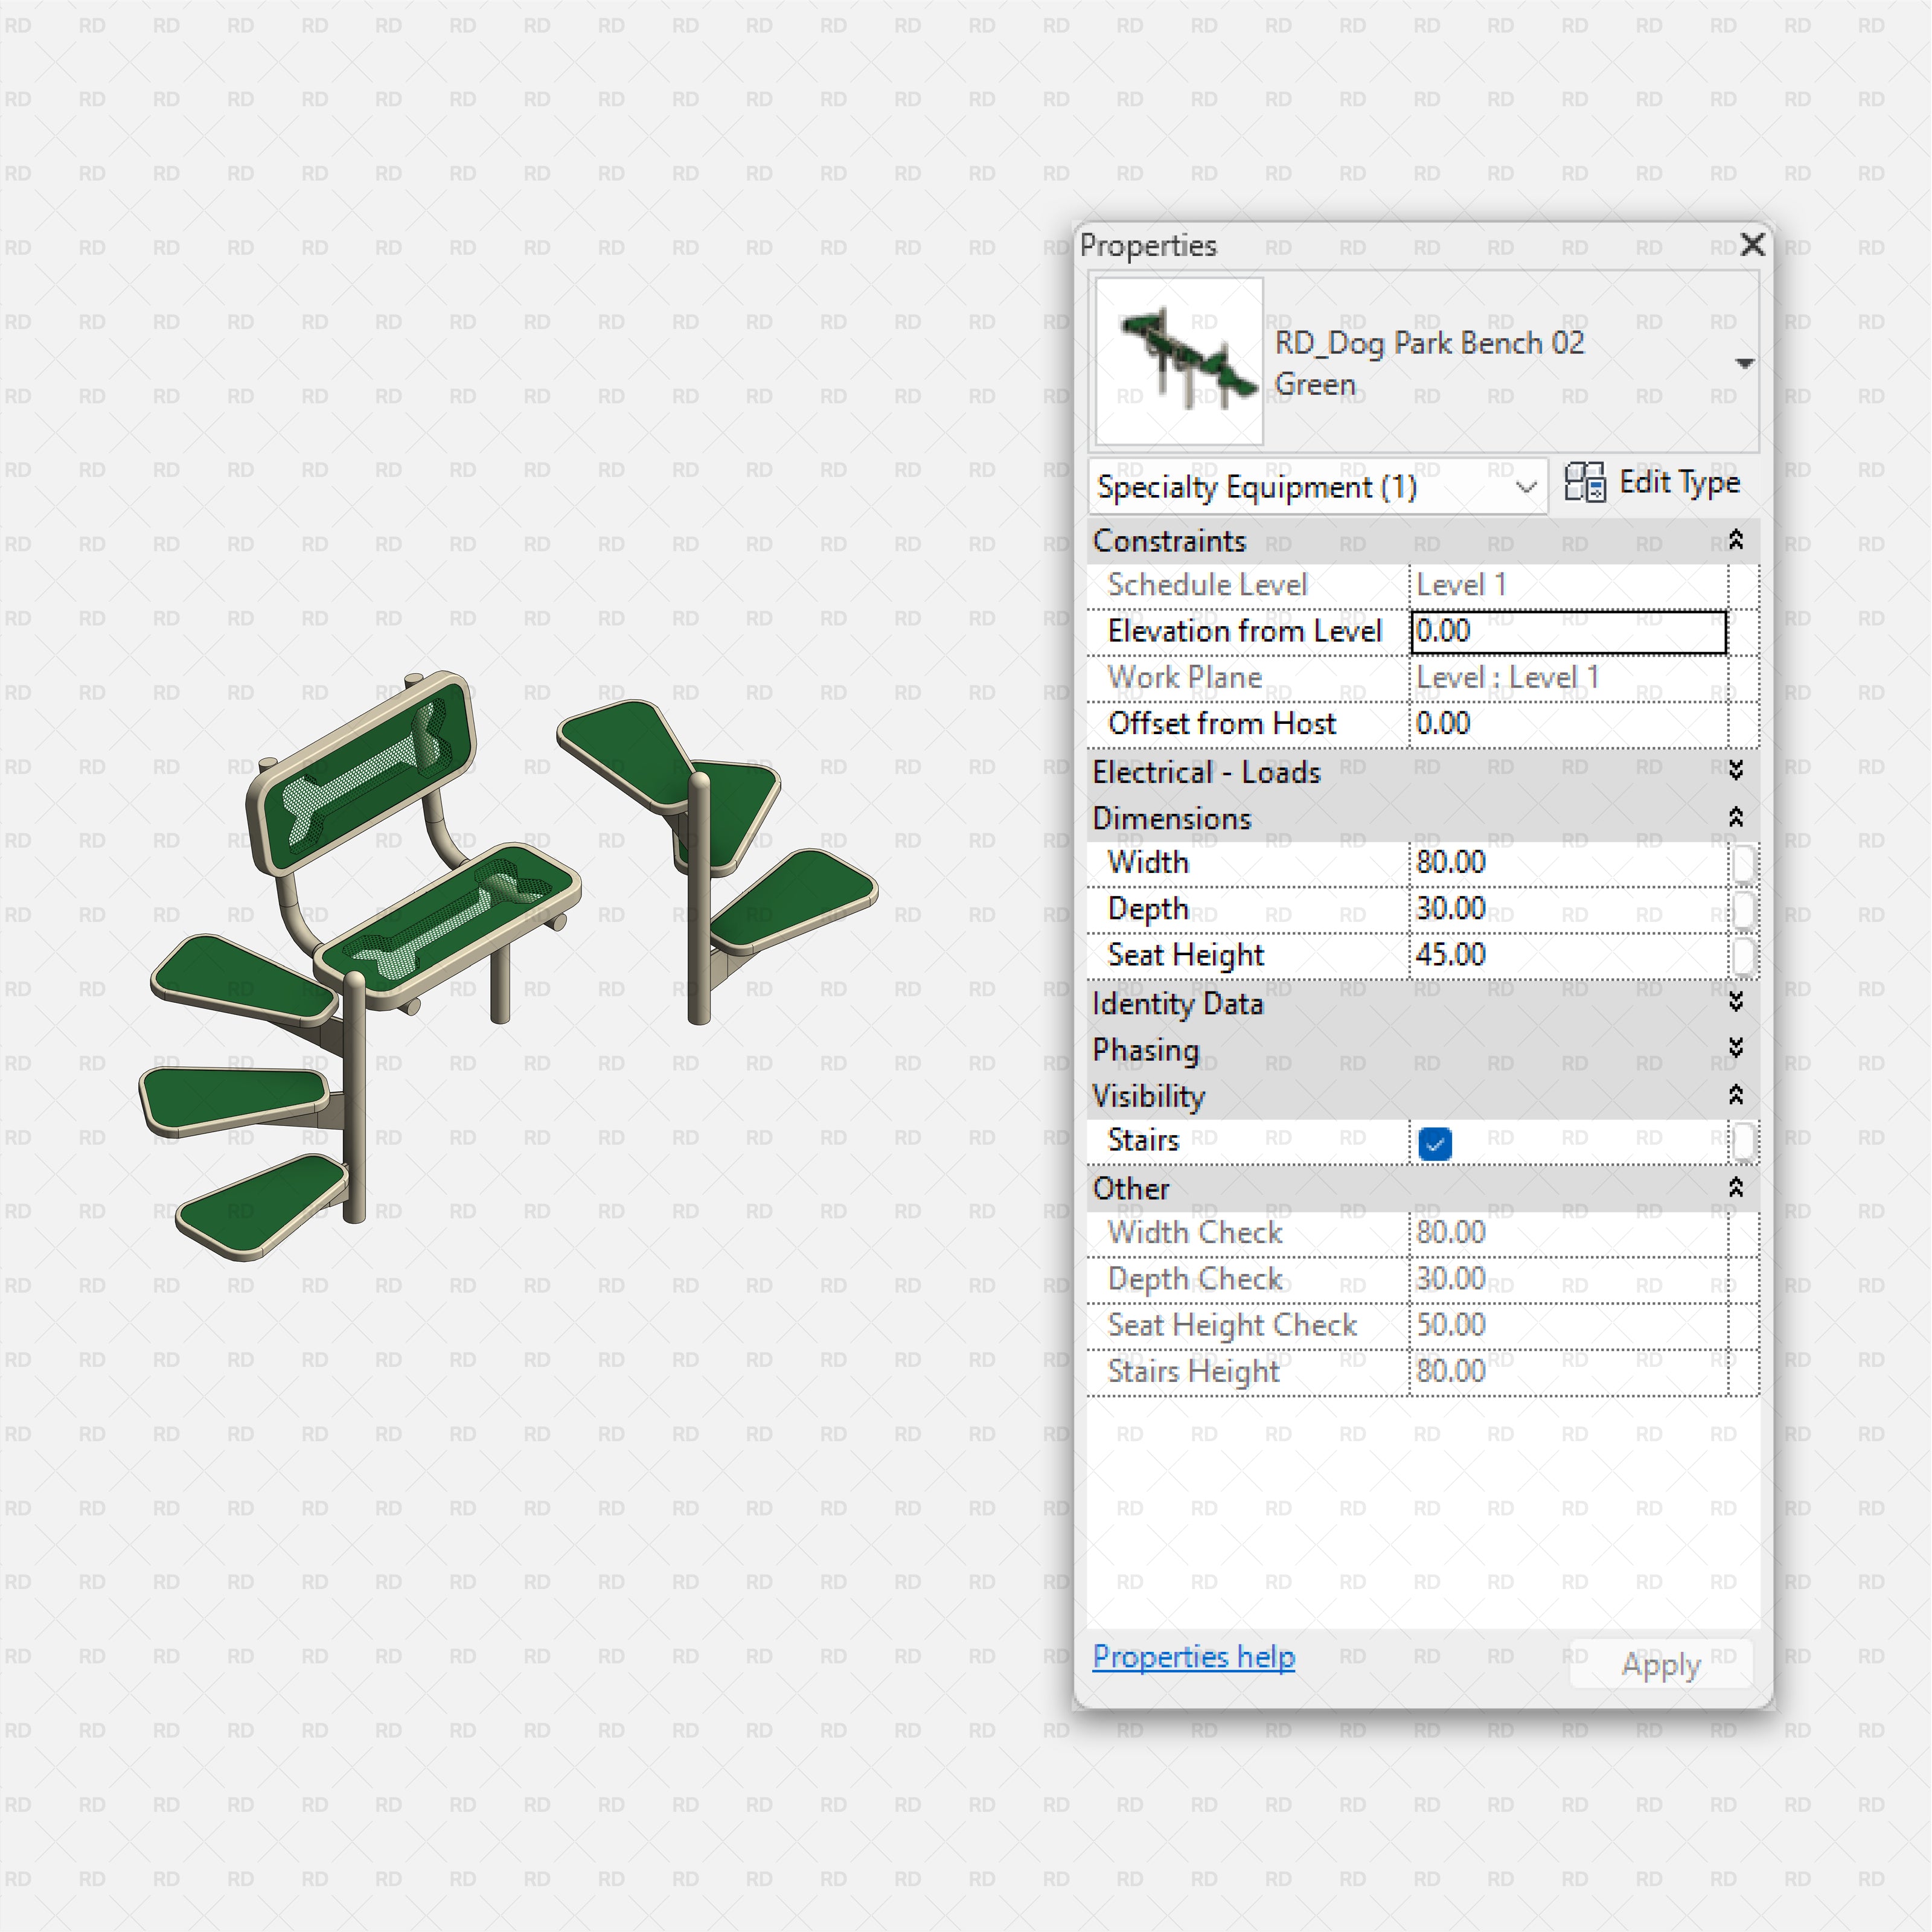1932x1932 pixels.
Task: Click the 'Elevation from Level' parameter label
Action: tap(1244, 632)
